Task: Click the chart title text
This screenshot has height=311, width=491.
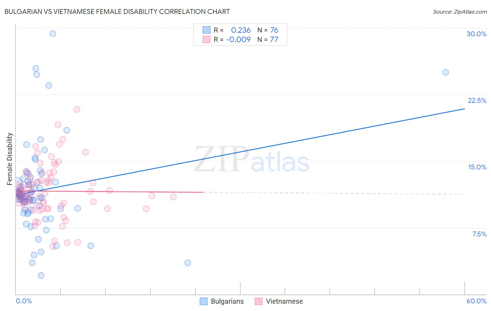Action: coord(117,12)
